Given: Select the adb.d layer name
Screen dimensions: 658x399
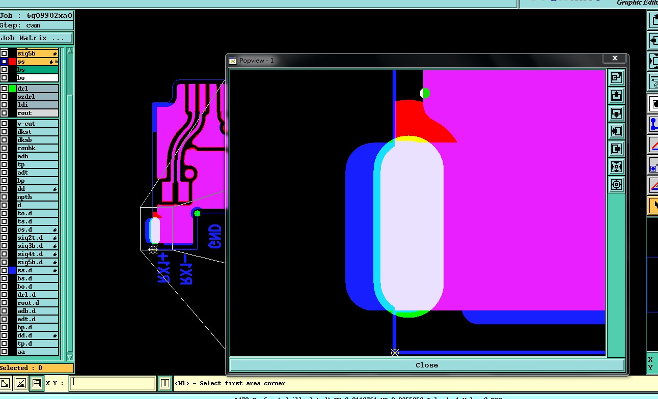Looking at the screenshot, I should (x=37, y=311).
